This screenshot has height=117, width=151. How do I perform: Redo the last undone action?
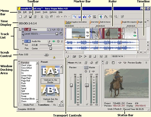click(x=66, y=17)
